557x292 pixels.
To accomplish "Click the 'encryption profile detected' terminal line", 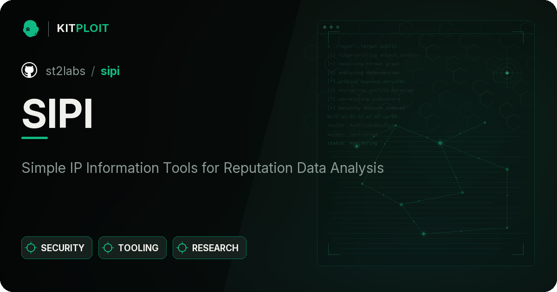I will [x=370, y=90].
